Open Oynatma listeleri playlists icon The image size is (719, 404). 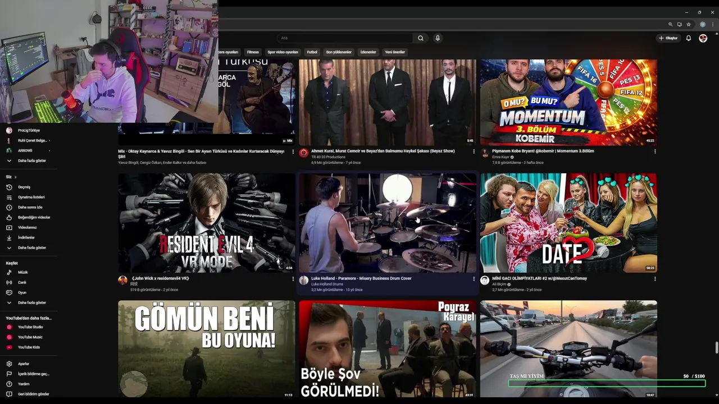pyautogui.click(x=9, y=197)
